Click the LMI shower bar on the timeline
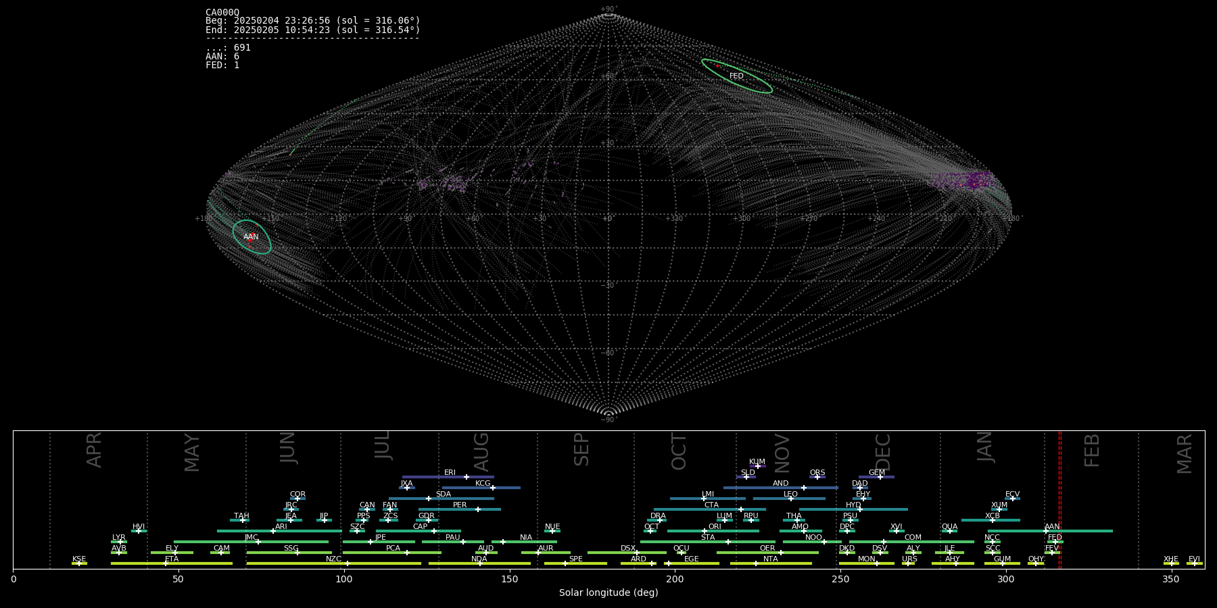 (708, 499)
